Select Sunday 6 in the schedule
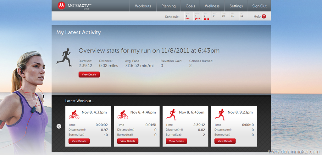The height and width of the screenshot is (155, 322). 189,16
